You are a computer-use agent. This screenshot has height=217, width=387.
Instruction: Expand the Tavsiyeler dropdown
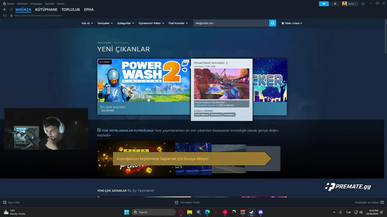pos(105,23)
